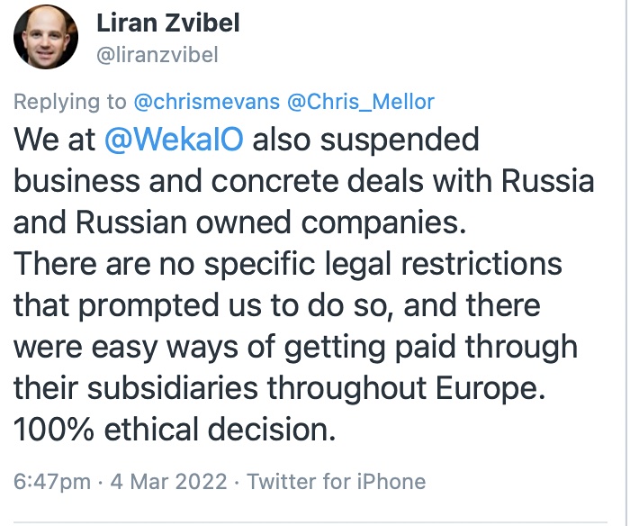Image resolution: width=630 pixels, height=526 pixels.
Task: Click 'and Russian owned companies.' line
Action: click(x=240, y=222)
